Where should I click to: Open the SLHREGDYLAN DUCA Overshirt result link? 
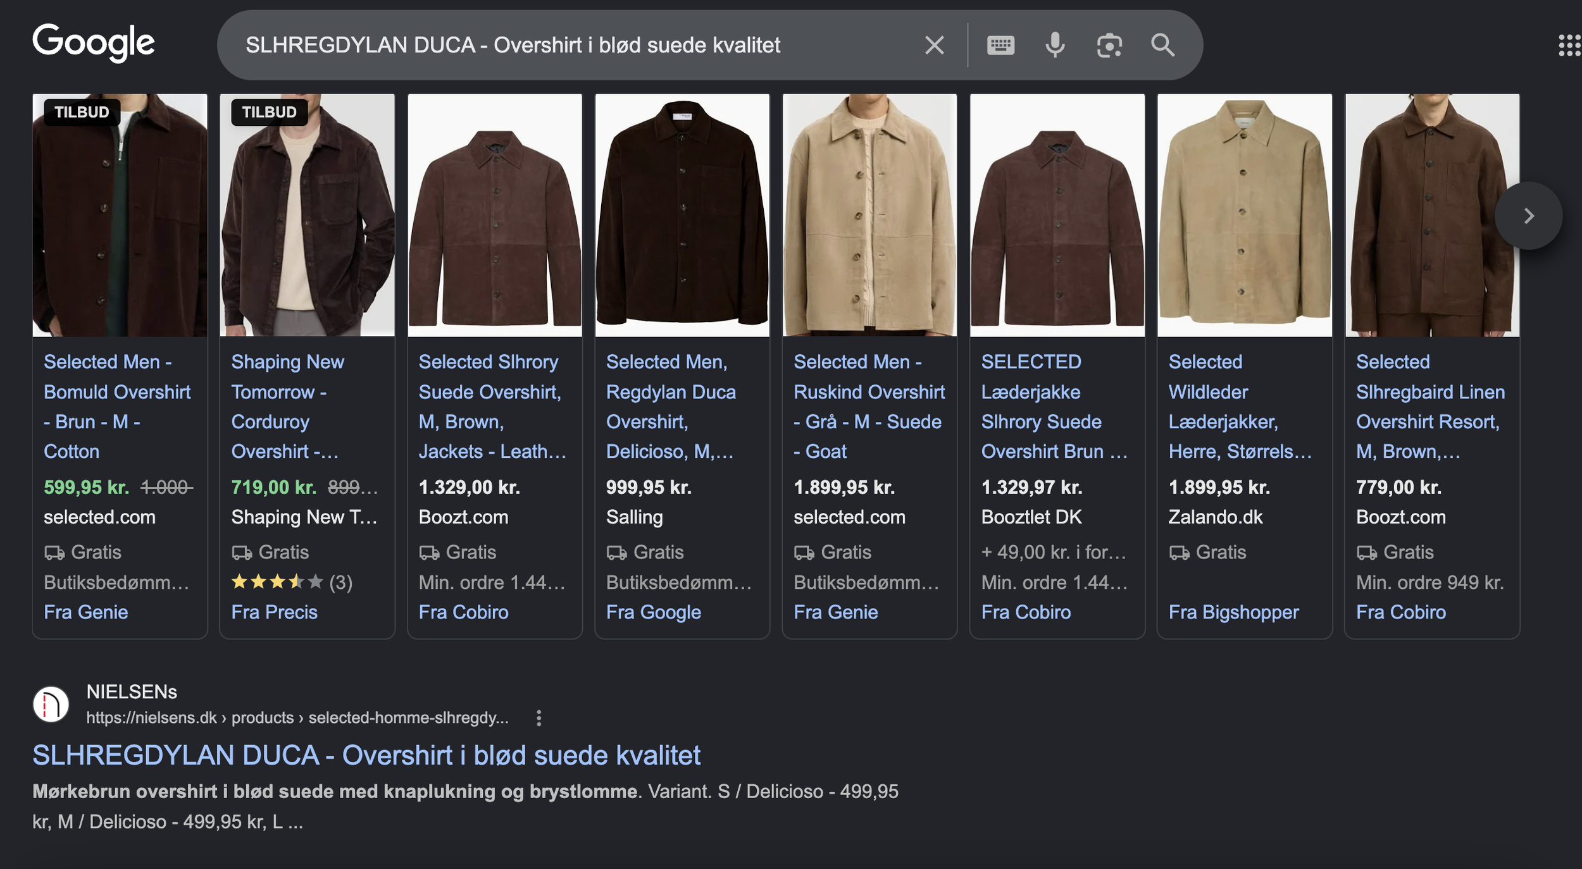[366, 755]
